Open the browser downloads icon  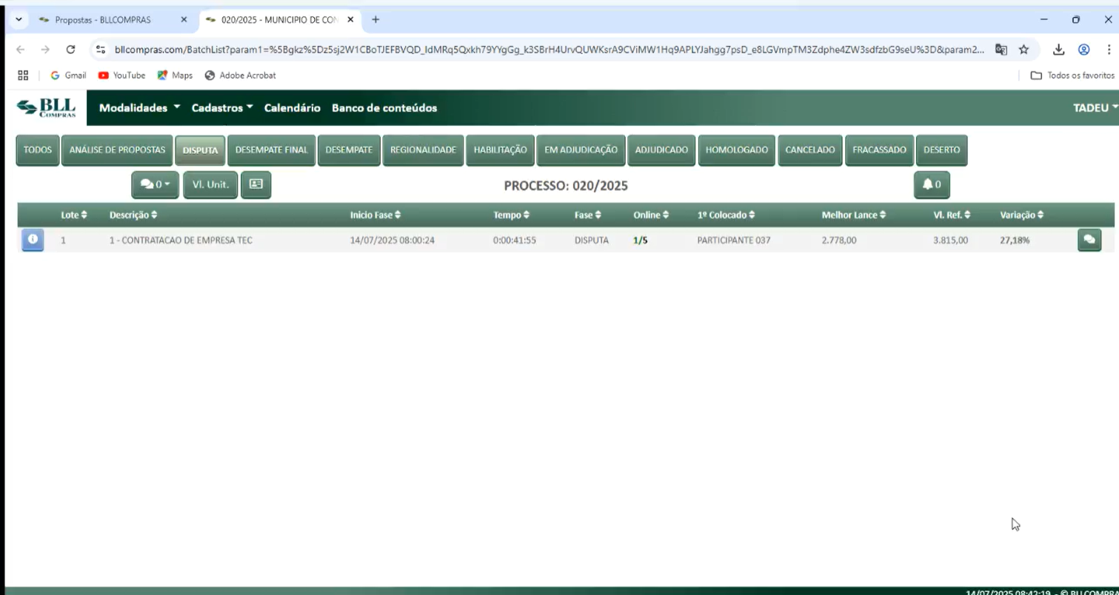coord(1058,50)
